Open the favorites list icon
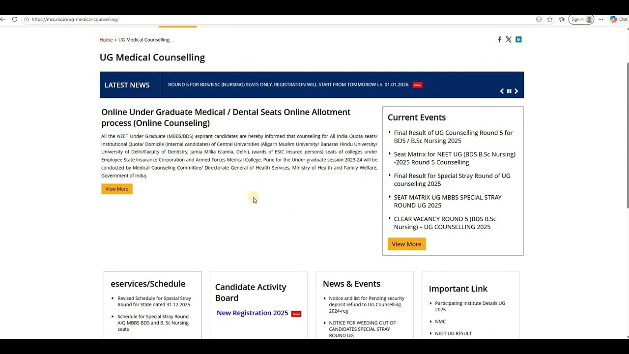 click(562, 19)
